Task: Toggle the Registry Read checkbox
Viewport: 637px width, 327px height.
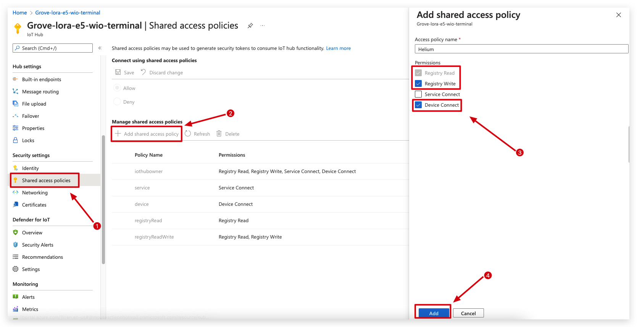Action: pos(418,73)
